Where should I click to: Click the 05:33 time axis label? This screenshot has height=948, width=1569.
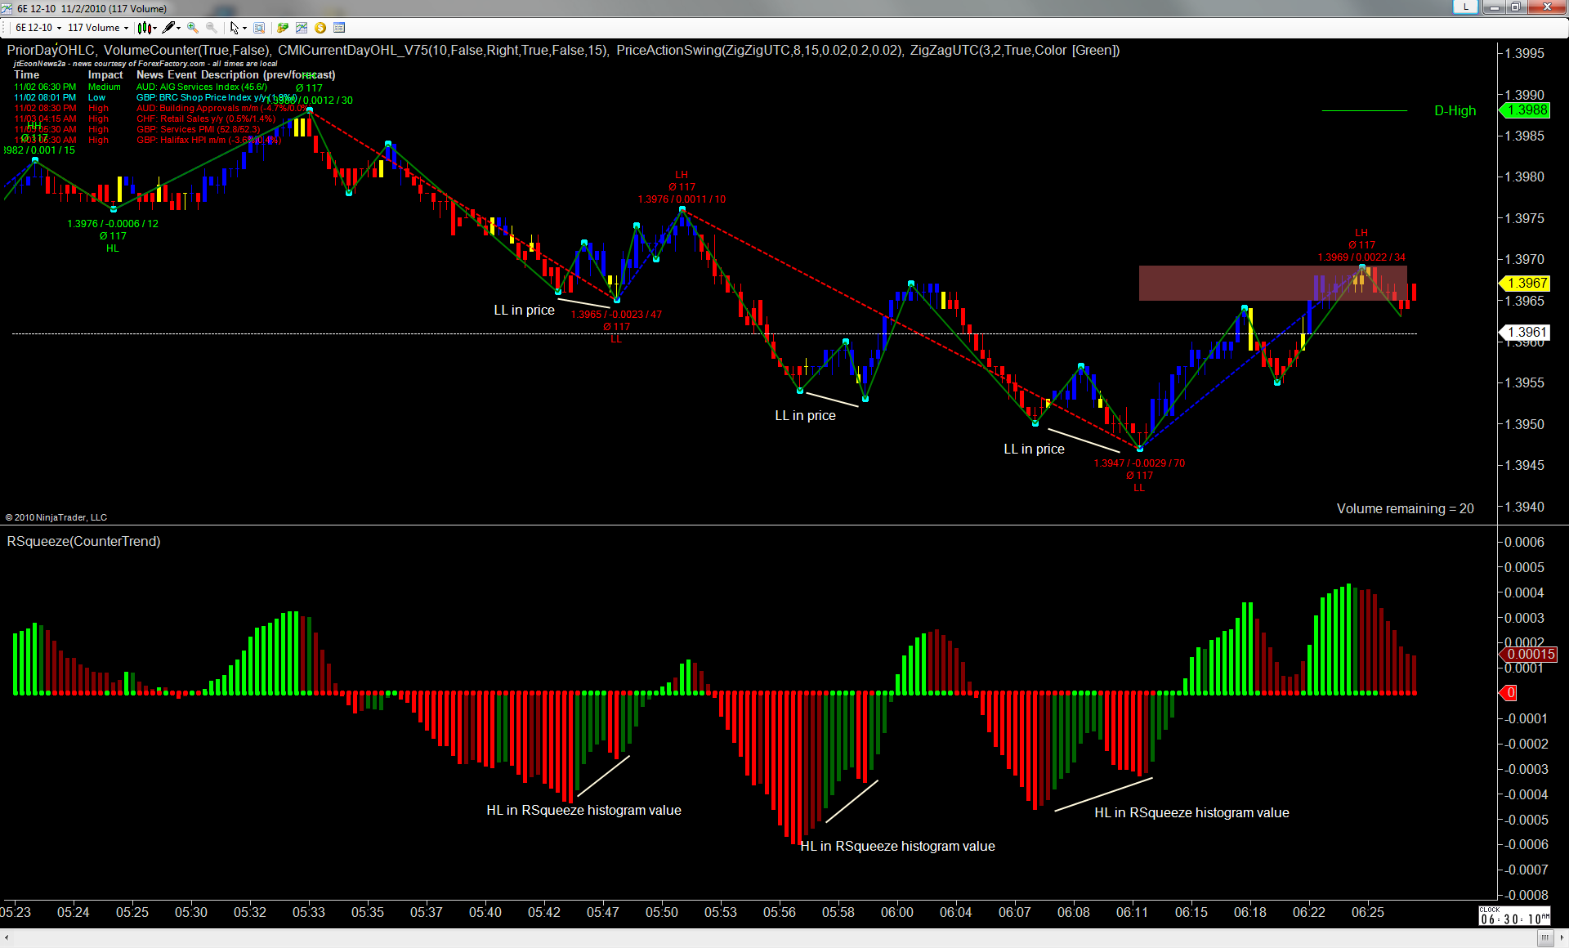click(x=309, y=912)
